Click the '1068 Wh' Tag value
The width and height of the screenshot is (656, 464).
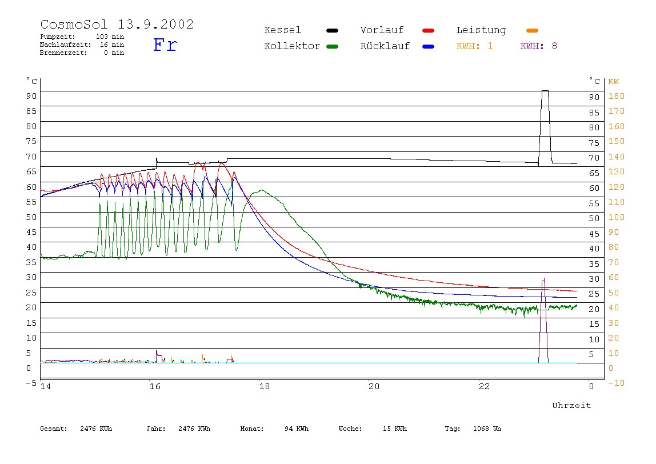click(487, 429)
